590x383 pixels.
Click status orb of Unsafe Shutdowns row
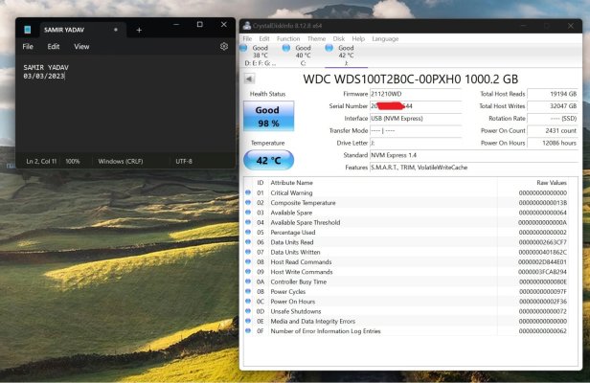[x=248, y=311]
